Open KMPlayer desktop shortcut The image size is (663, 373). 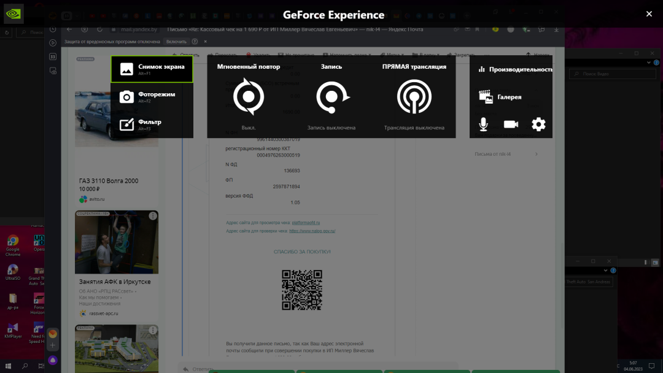(x=13, y=330)
